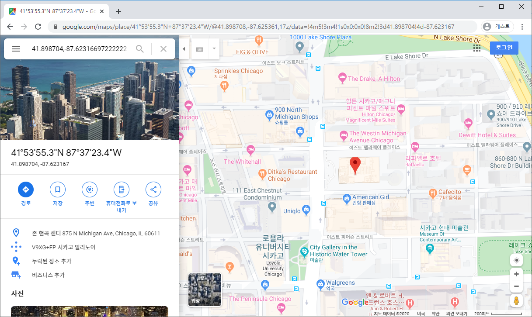
Task: Select The Westin Michigan Avenue hotel marker
Action: [x=344, y=136]
